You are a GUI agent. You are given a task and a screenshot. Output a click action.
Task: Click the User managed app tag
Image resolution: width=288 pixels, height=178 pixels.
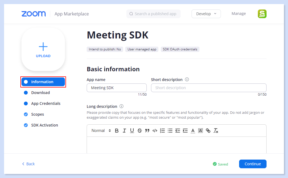click(x=142, y=49)
